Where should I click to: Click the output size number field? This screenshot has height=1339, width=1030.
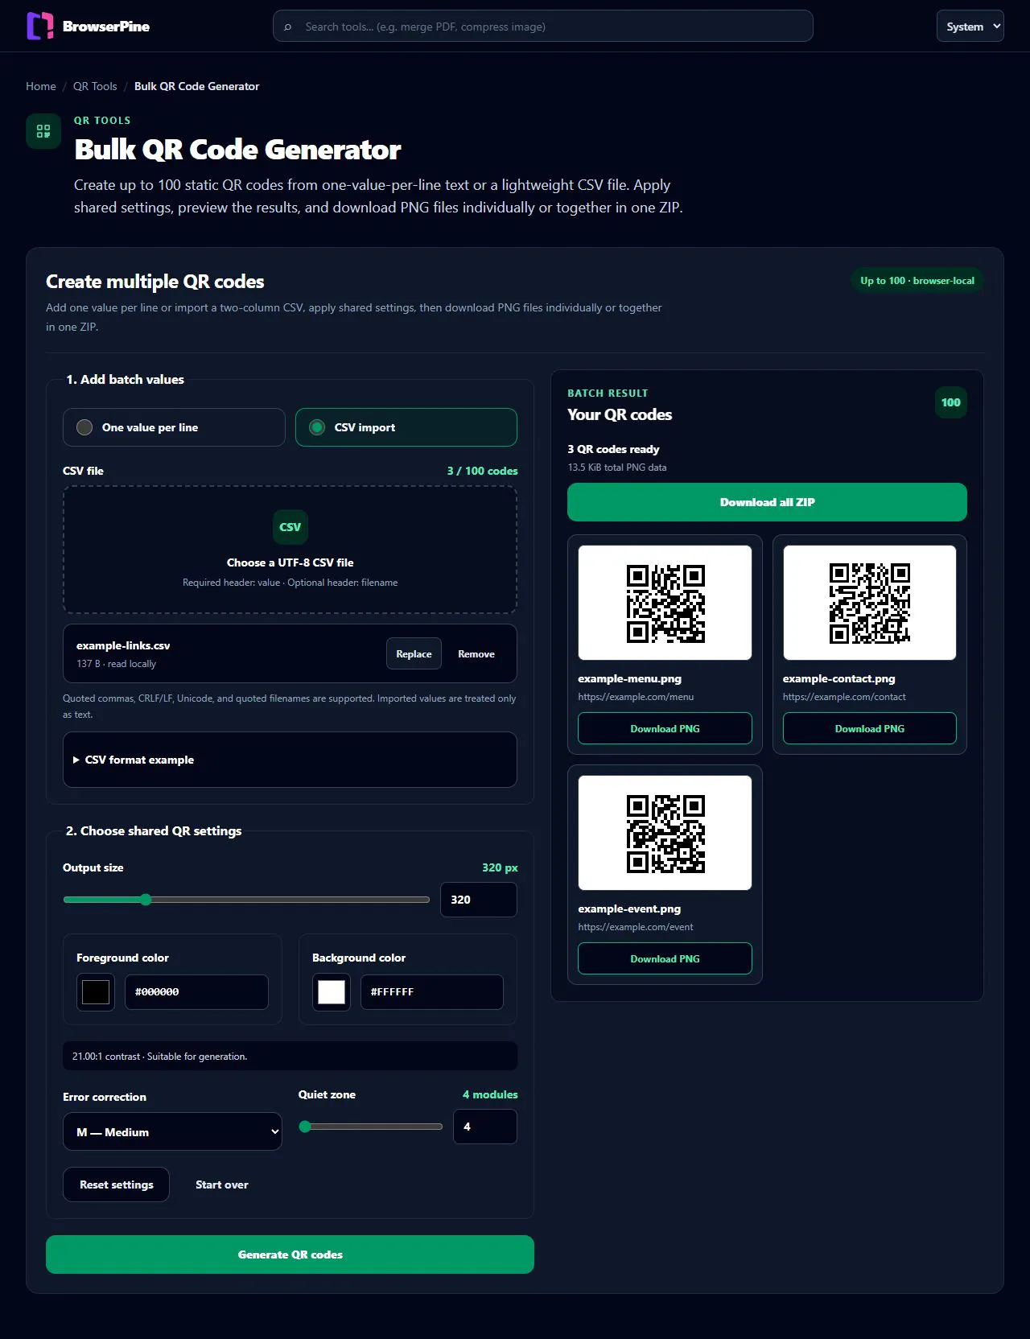coord(479,900)
